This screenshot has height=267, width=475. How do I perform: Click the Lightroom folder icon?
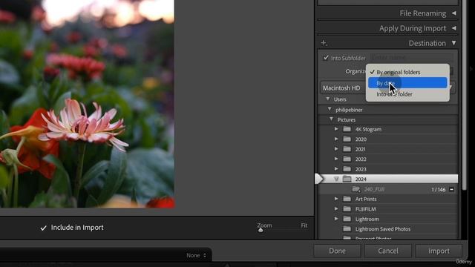pyautogui.click(x=347, y=220)
